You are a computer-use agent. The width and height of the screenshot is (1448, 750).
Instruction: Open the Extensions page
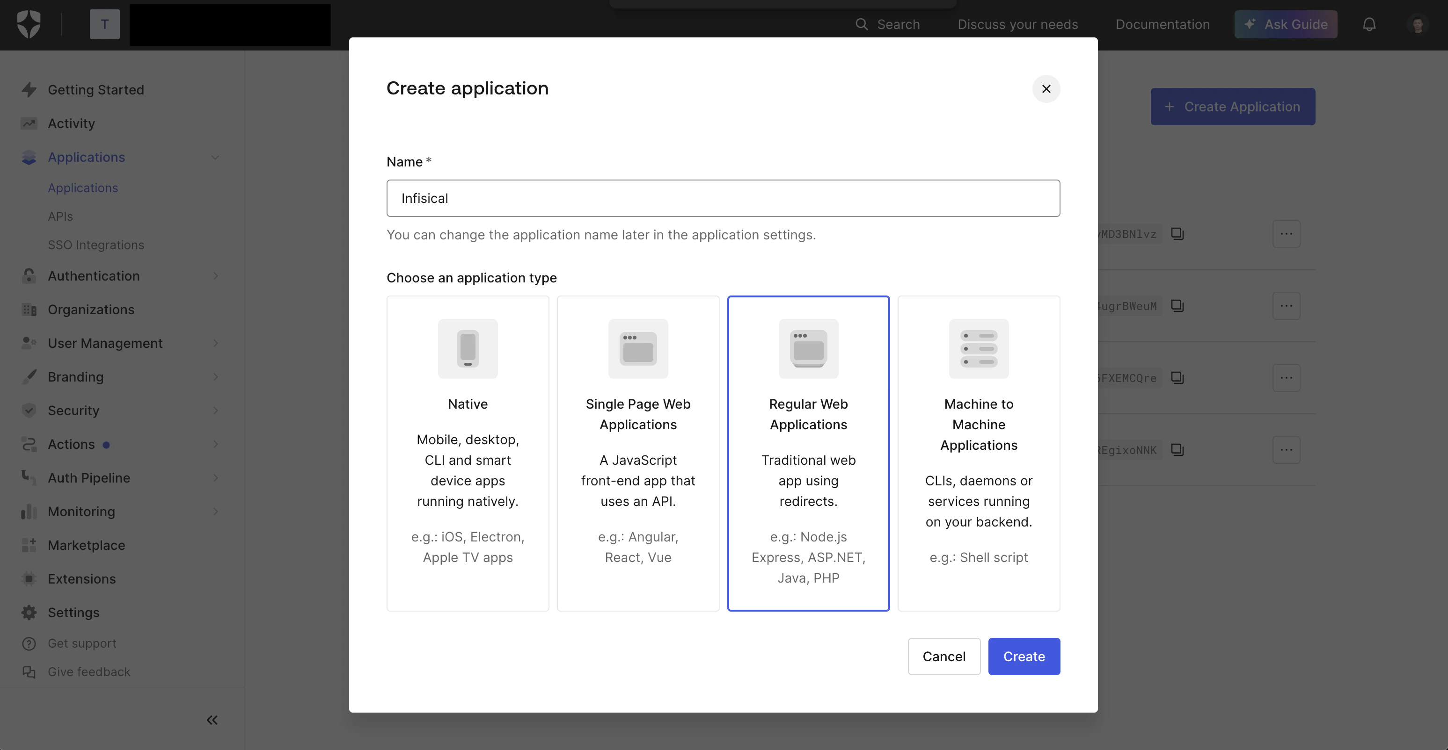point(81,579)
